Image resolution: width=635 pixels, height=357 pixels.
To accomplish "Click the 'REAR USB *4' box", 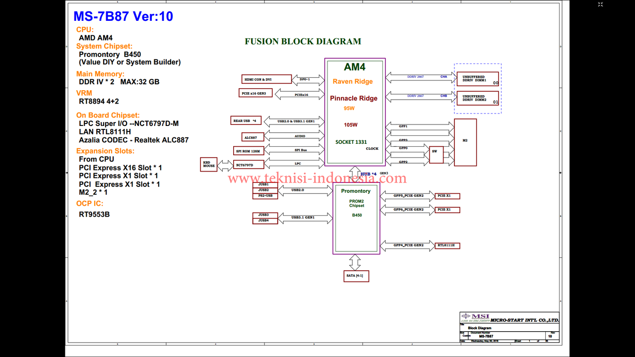I will [x=246, y=120].
